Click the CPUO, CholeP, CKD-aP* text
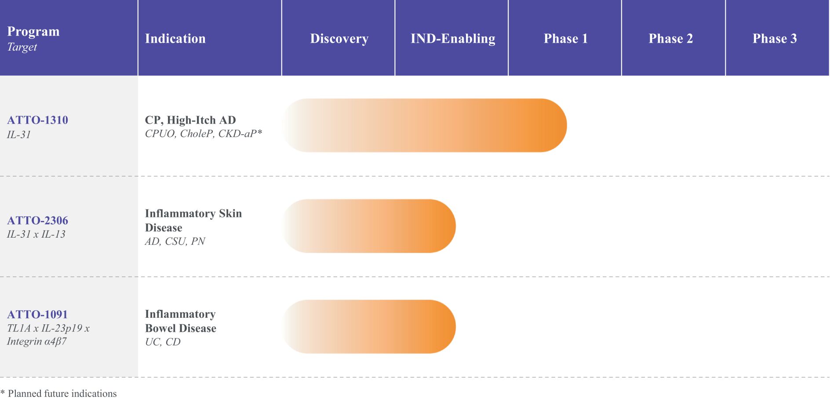The image size is (830, 400). (204, 134)
